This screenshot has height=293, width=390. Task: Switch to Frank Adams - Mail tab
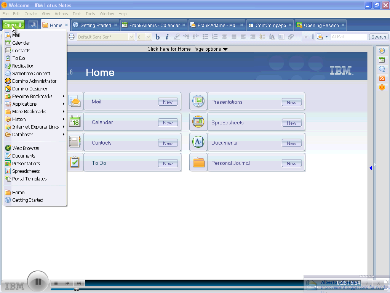pyautogui.click(x=217, y=26)
